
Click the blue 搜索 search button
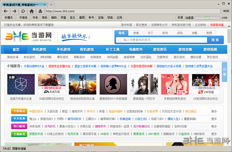click(215, 40)
